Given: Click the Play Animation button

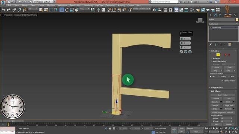Looking at the screenshot, I should [x=214, y=128].
